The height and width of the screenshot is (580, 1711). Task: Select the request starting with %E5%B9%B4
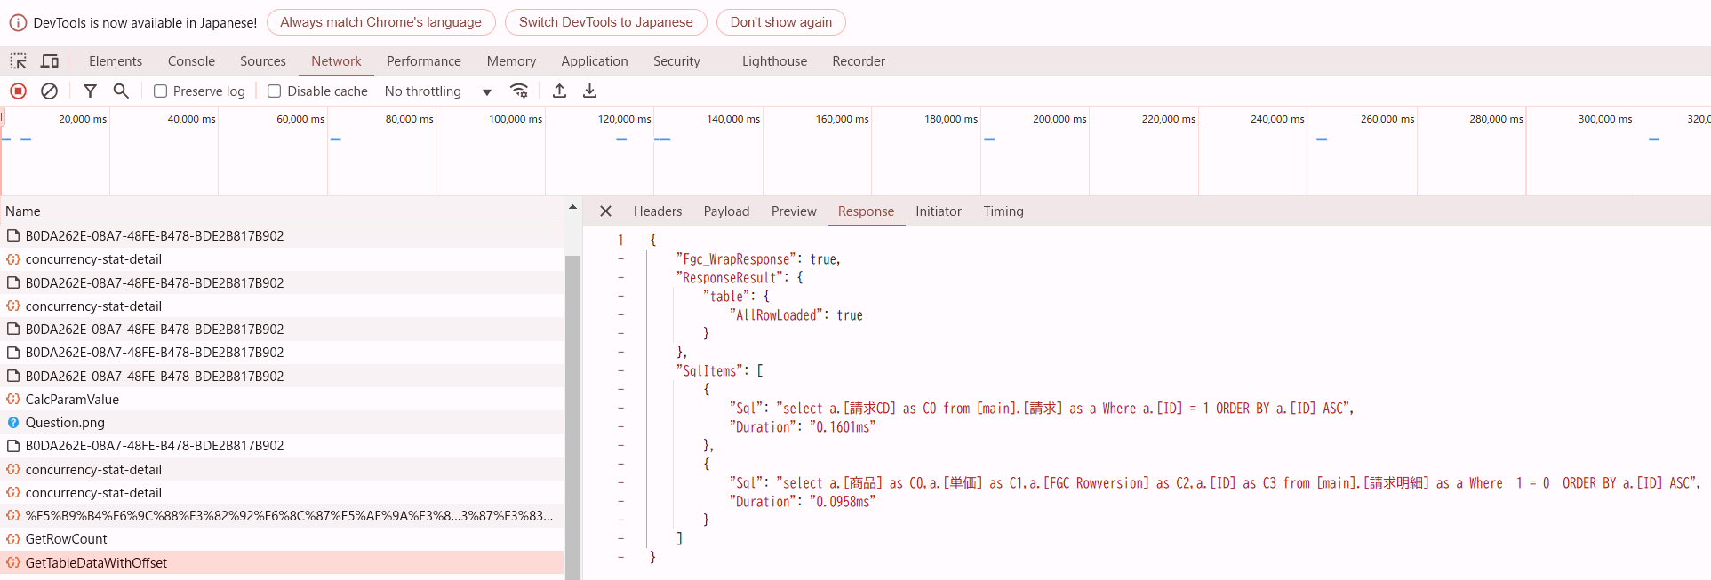[282, 516]
